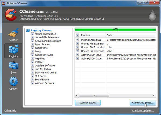Click the Tools sidebar label
Screen dimensions: 161x115
[x=14, y=72]
